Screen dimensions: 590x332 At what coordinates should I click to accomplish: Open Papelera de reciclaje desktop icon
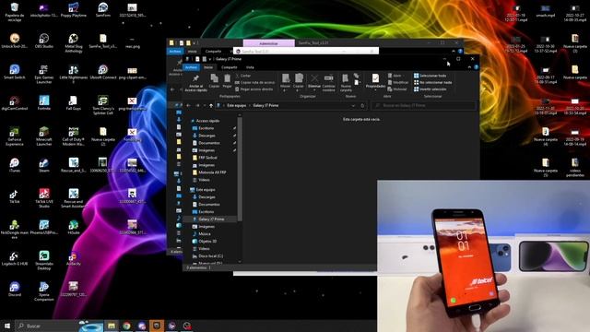pyautogui.click(x=15, y=12)
